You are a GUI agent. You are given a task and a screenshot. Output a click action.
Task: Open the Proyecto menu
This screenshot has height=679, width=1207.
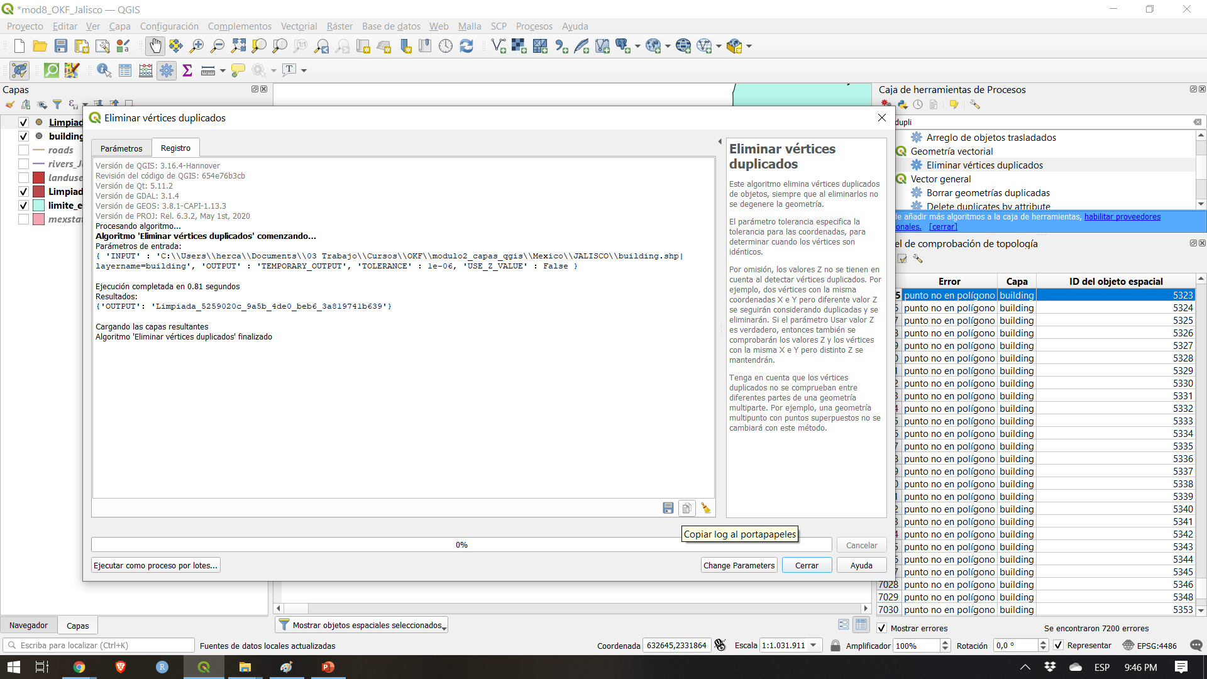point(25,26)
